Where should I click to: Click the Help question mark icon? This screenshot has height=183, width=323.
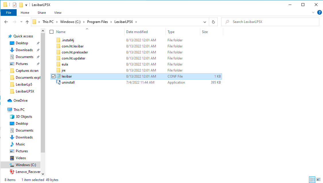319,13
